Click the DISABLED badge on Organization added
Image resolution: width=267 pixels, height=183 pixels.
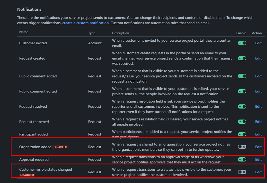click(60, 147)
